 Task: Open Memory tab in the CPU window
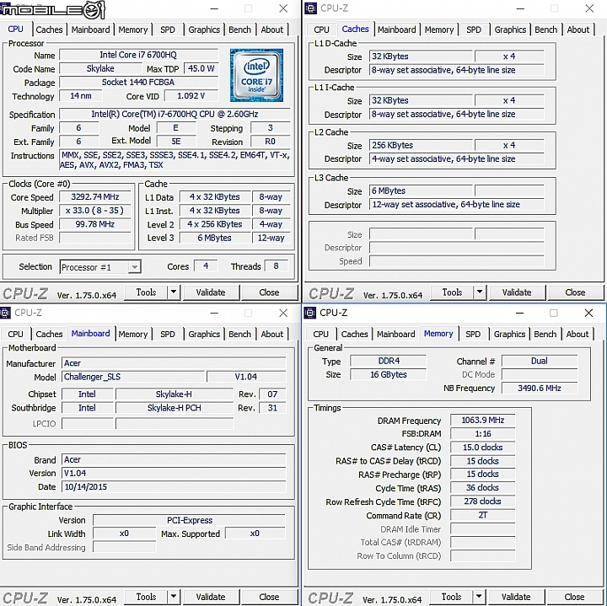(133, 29)
